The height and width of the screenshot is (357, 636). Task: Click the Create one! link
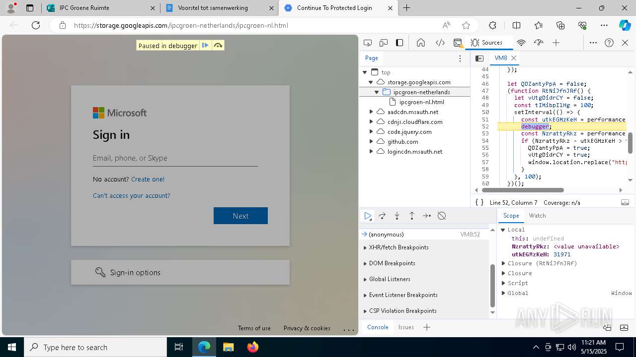[148, 179]
